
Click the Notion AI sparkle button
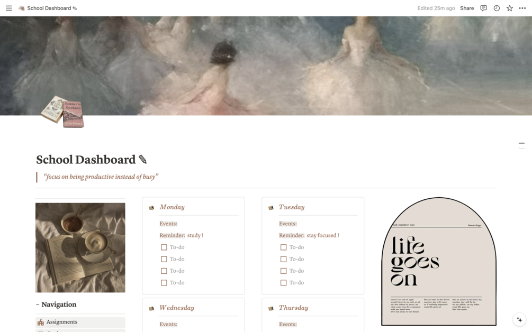click(x=519, y=319)
